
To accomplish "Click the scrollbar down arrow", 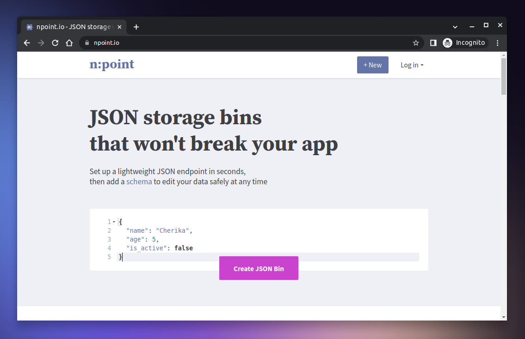I will click(x=504, y=317).
